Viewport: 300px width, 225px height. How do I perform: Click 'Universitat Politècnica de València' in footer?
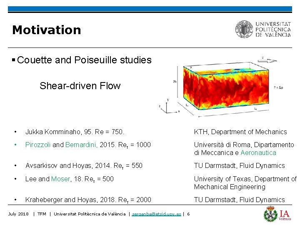click(90, 214)
